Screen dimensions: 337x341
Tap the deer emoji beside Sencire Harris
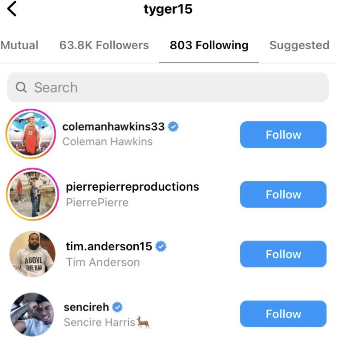click(x=143, y=322)
